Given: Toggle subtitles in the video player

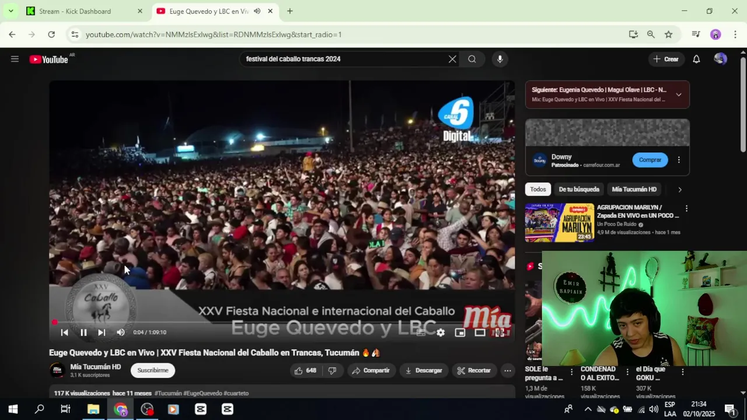Looking at the screenshot, I should (x=421, y=332).
